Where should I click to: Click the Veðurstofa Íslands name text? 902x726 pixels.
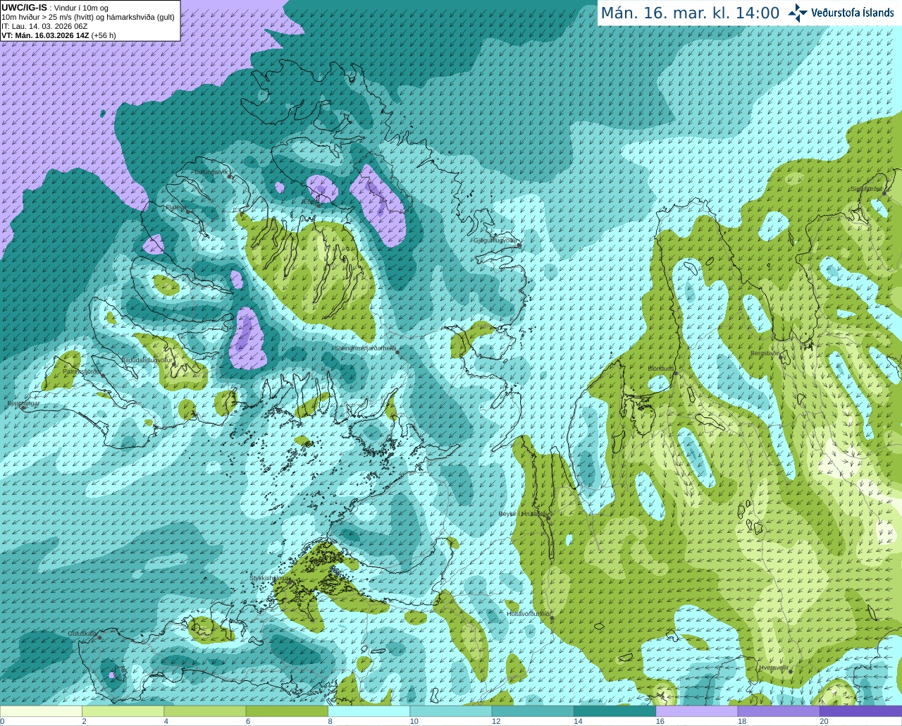[x=853, y=13]
